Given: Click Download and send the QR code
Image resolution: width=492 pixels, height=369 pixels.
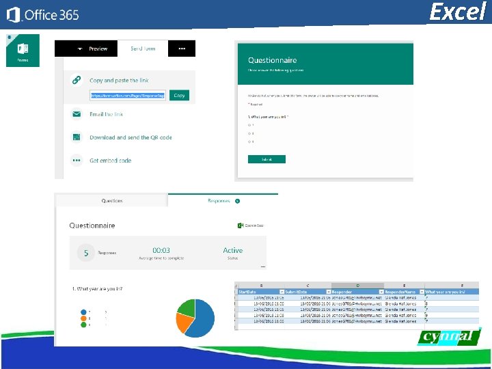Looking at the screenshot, I should click(131, 137).
